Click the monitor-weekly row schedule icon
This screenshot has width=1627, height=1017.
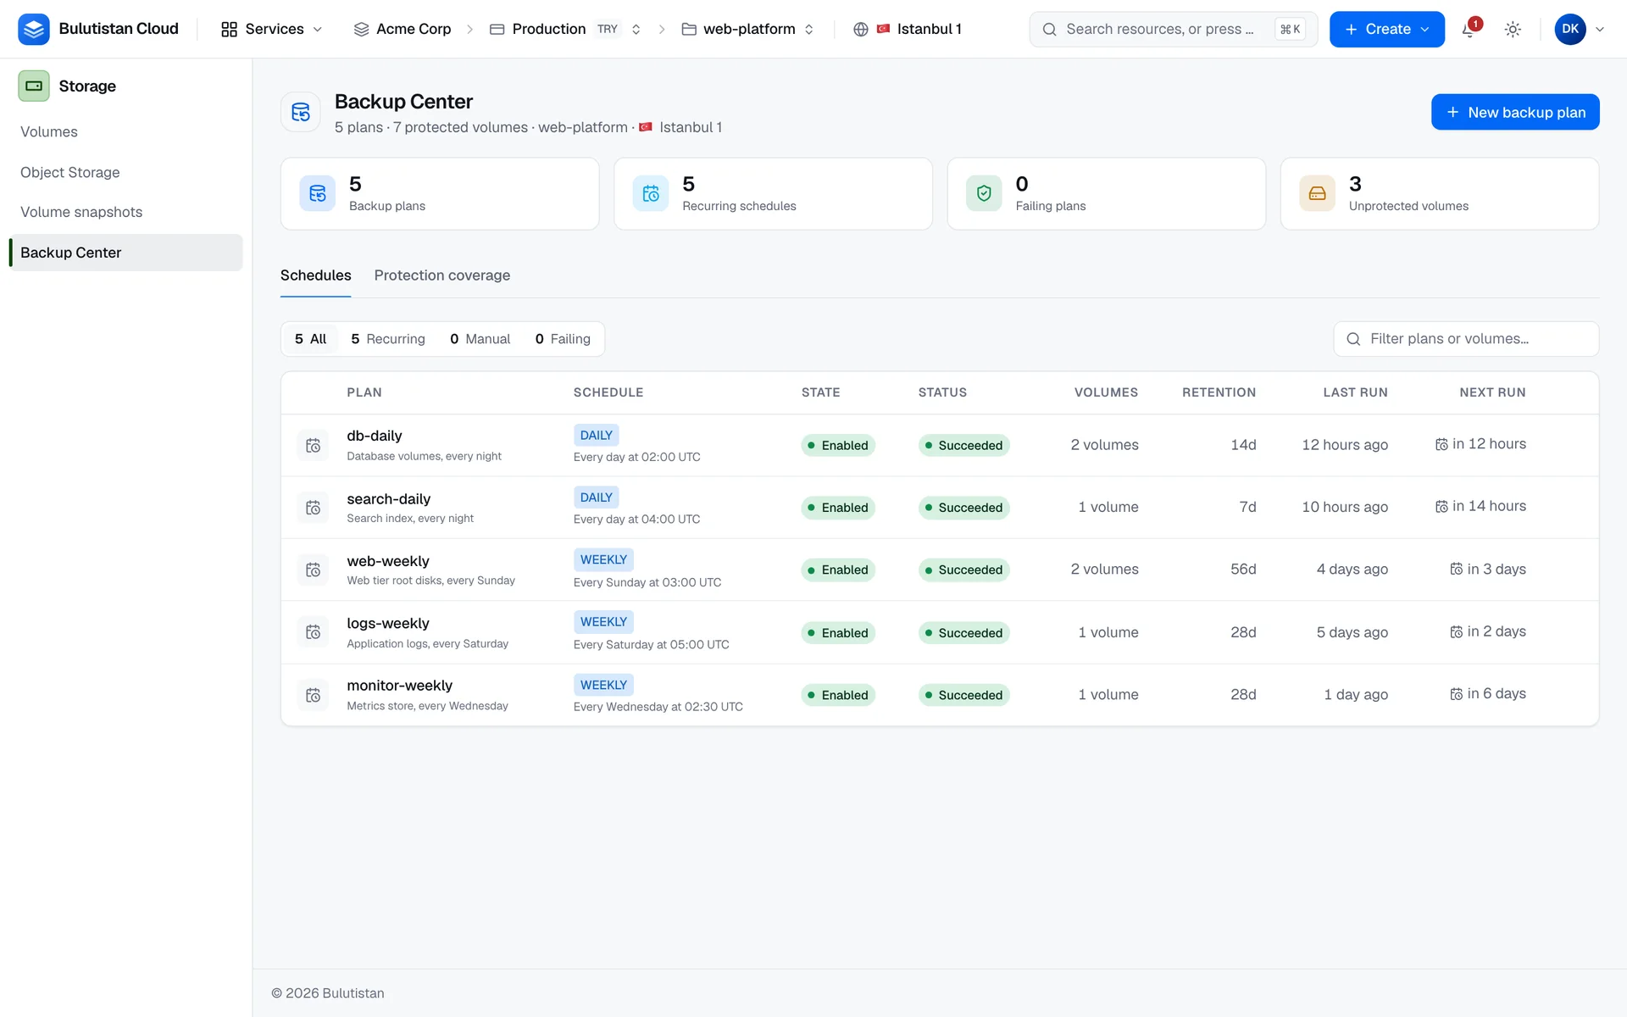(313, 695)
